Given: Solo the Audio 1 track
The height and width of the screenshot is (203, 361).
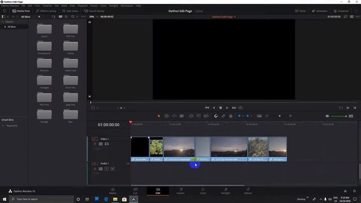Looking at the screenshot, I should 107,169.
